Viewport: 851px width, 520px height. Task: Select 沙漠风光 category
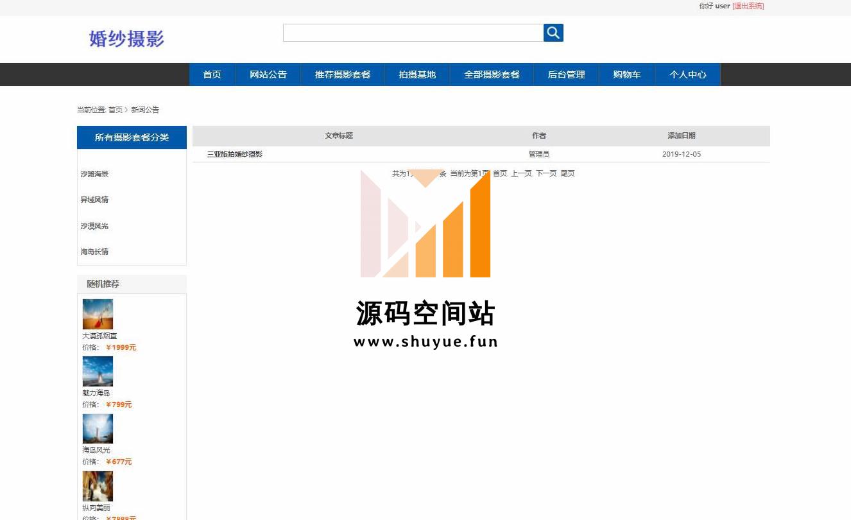point(94,226)
